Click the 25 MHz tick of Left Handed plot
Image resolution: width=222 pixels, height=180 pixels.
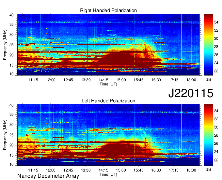pos(11,135)
